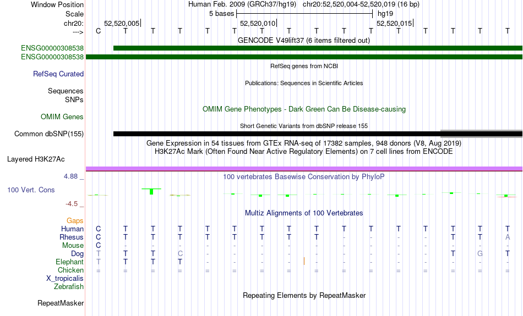
Task: Click Multiz Alignments of 100 Vertebrates title
Action: 304,213
